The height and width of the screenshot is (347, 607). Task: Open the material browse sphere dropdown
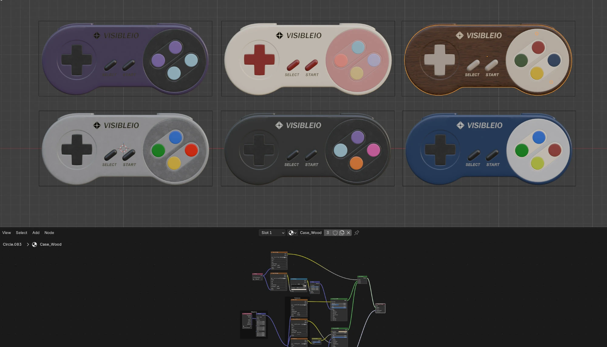[292, 233]
